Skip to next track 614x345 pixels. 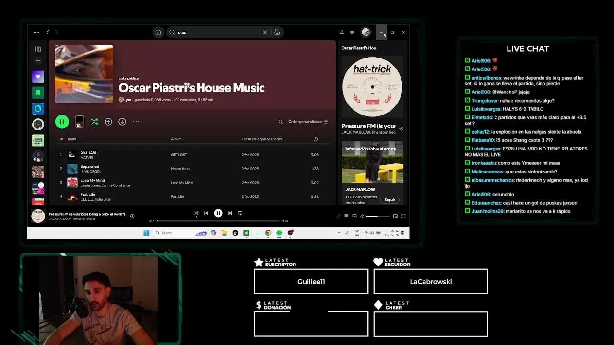(x=230, y=213)
